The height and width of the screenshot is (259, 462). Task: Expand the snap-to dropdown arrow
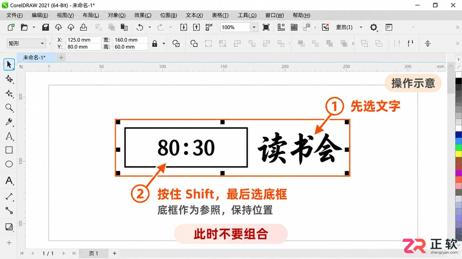click(361, 27)
